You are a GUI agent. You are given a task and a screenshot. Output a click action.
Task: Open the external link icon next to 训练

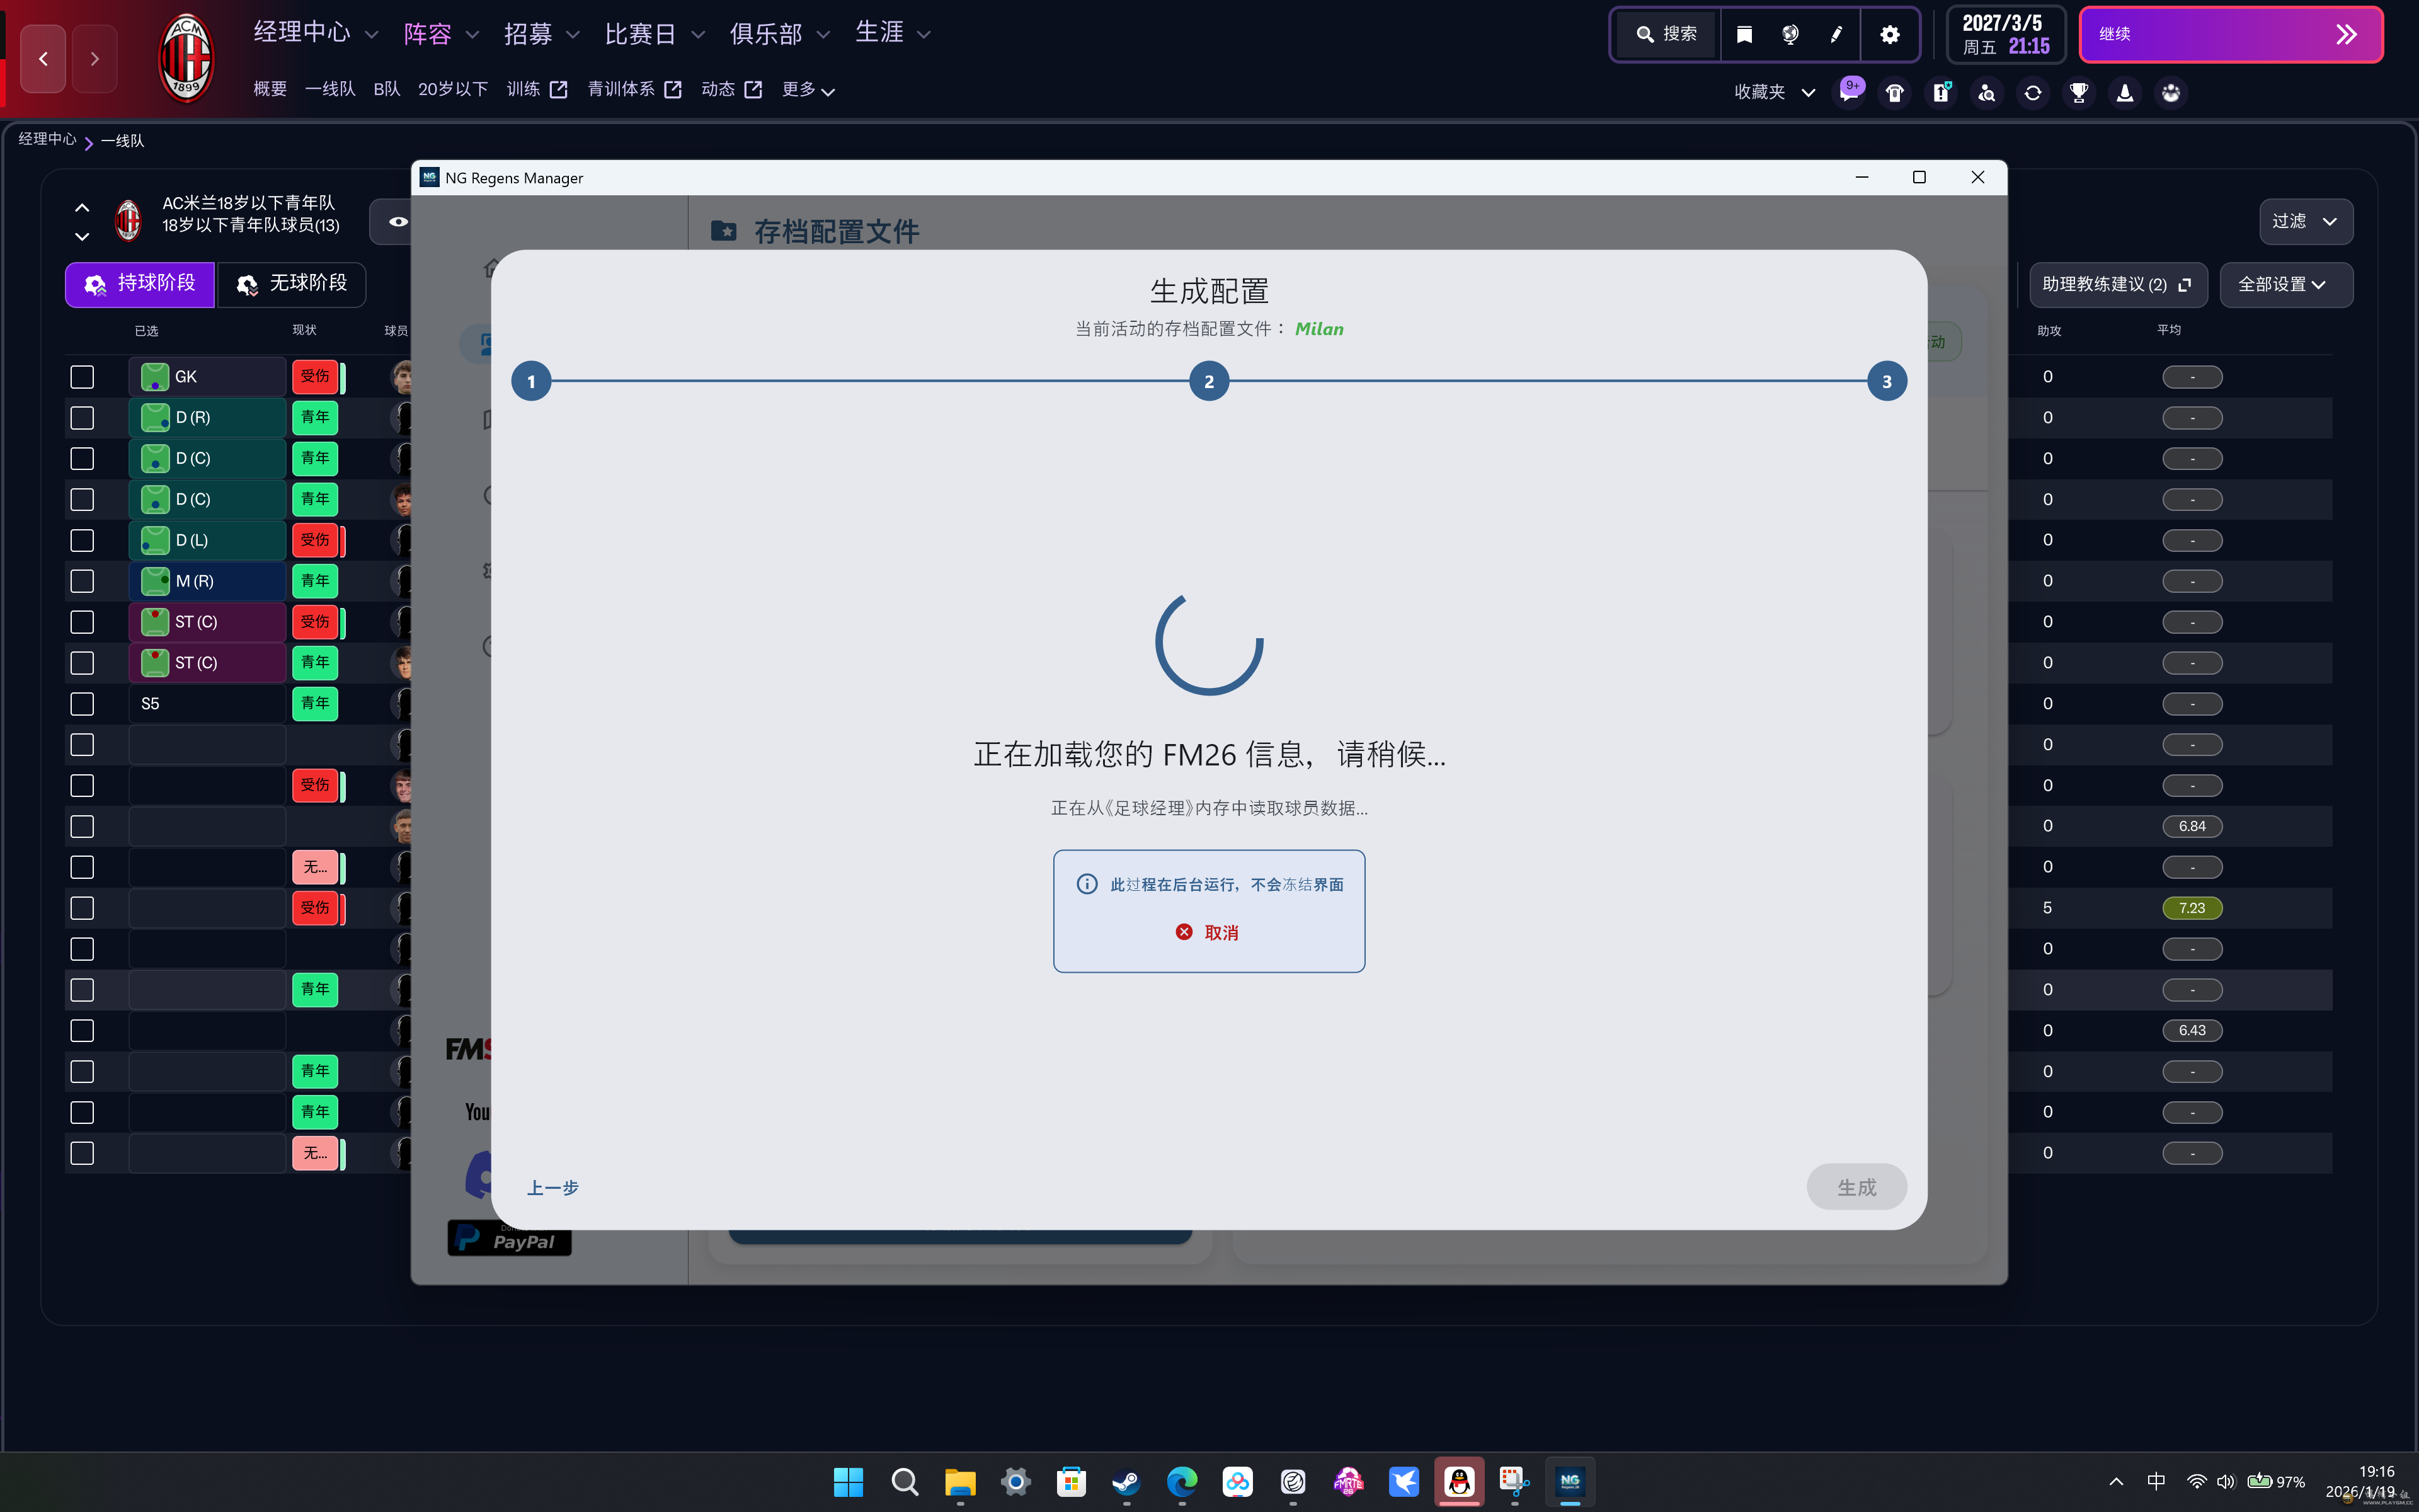pos(560,89)
